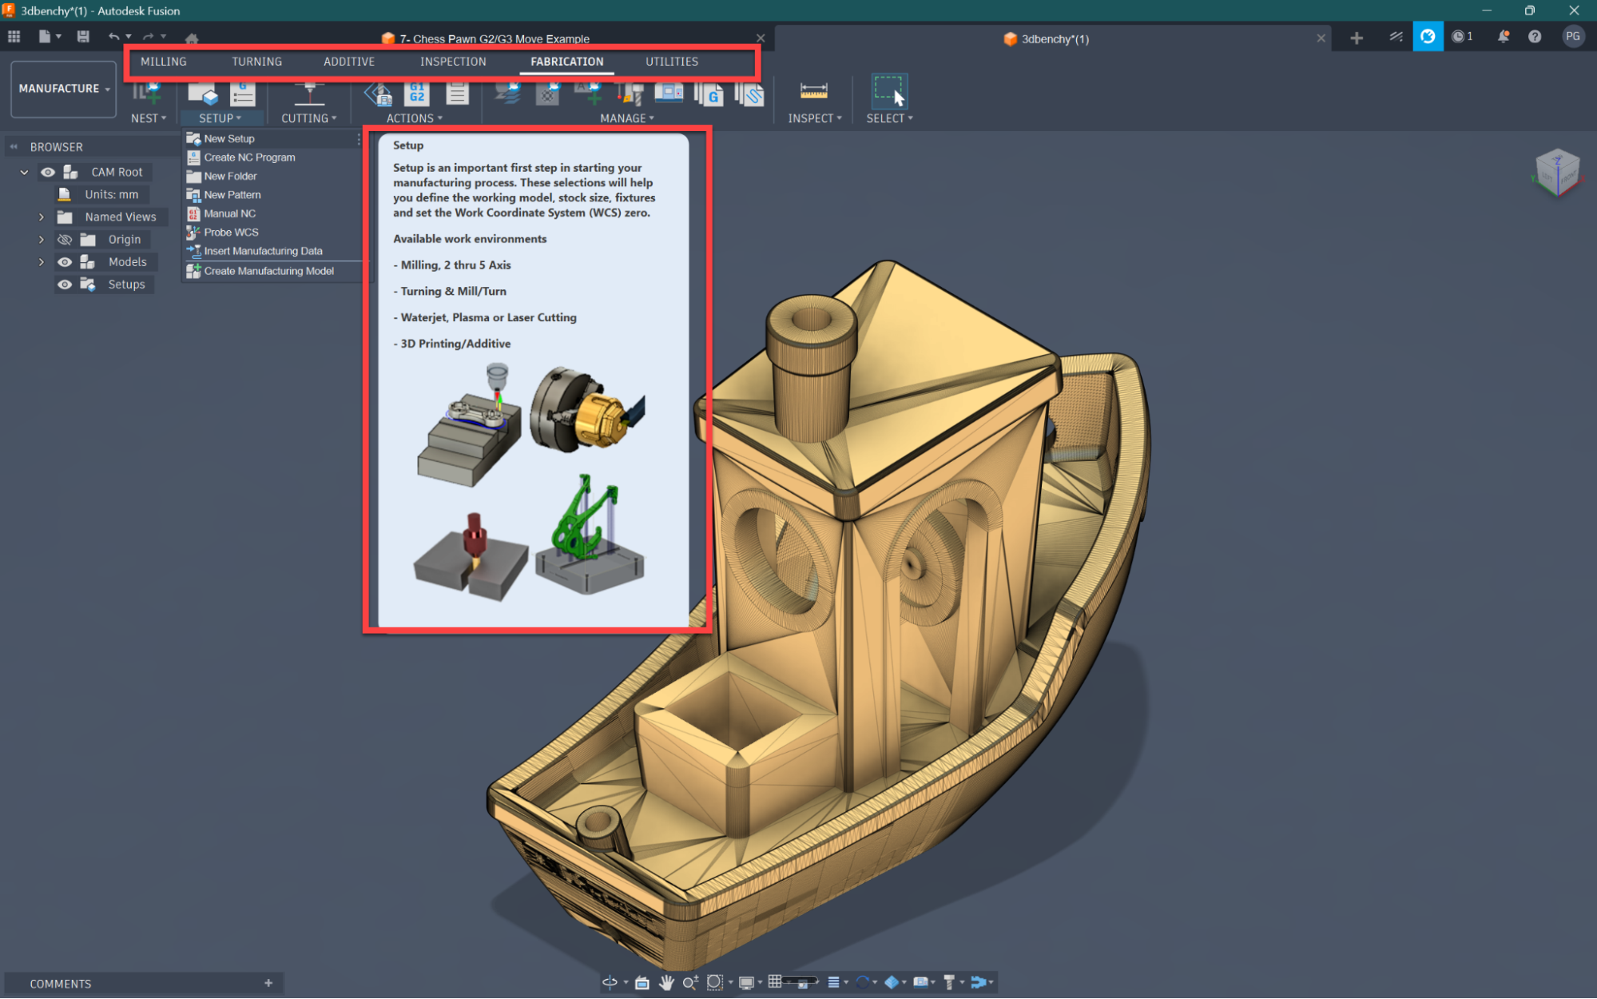1597x999 pixels.
Task: Undo the last action
Action: coord(113,37)
